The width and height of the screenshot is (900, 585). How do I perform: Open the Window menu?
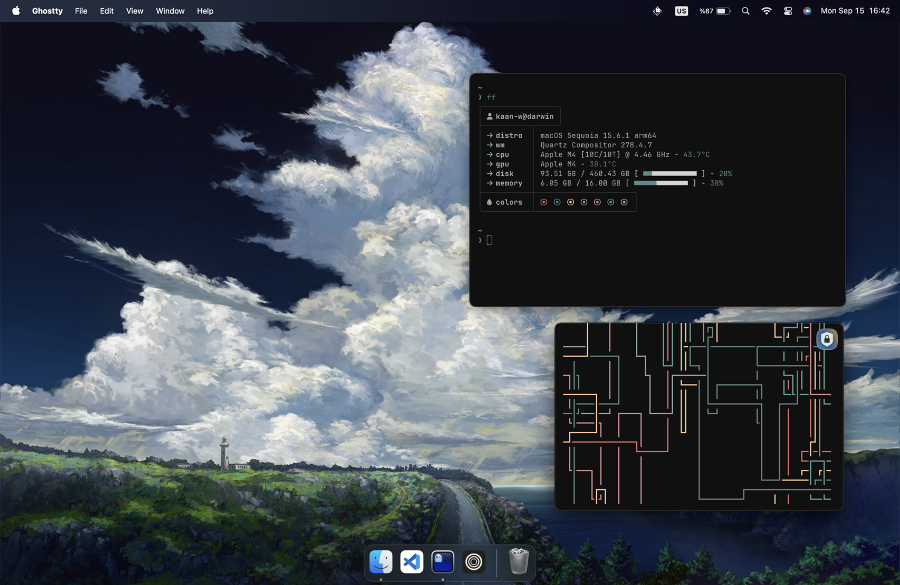(x=170, y=11)
